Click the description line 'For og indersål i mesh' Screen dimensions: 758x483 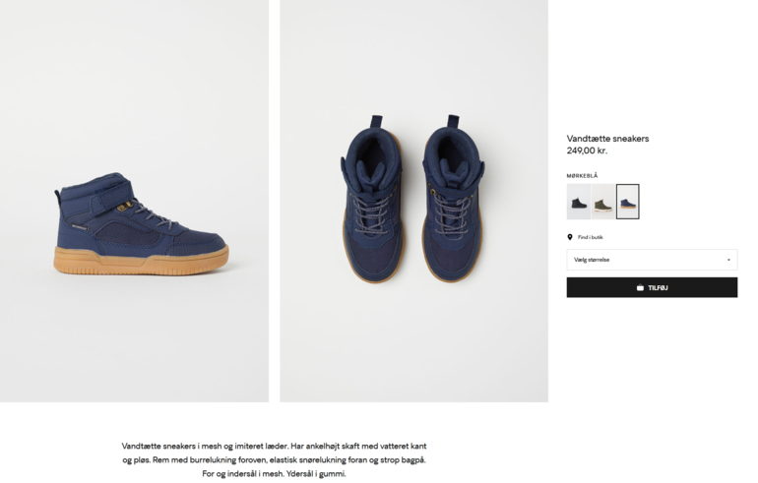274,474
